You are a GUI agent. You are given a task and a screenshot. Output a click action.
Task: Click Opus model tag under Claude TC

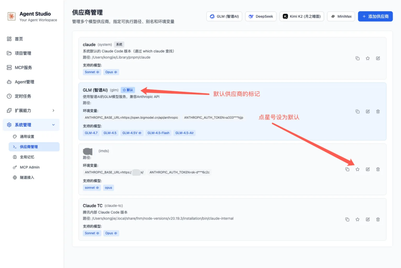tap(111, 233)
